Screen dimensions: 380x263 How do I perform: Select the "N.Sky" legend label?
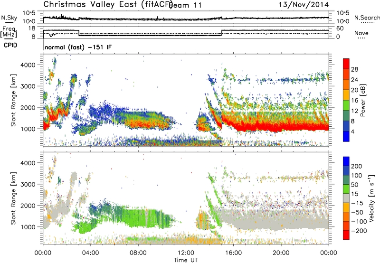tap(9, 18)
